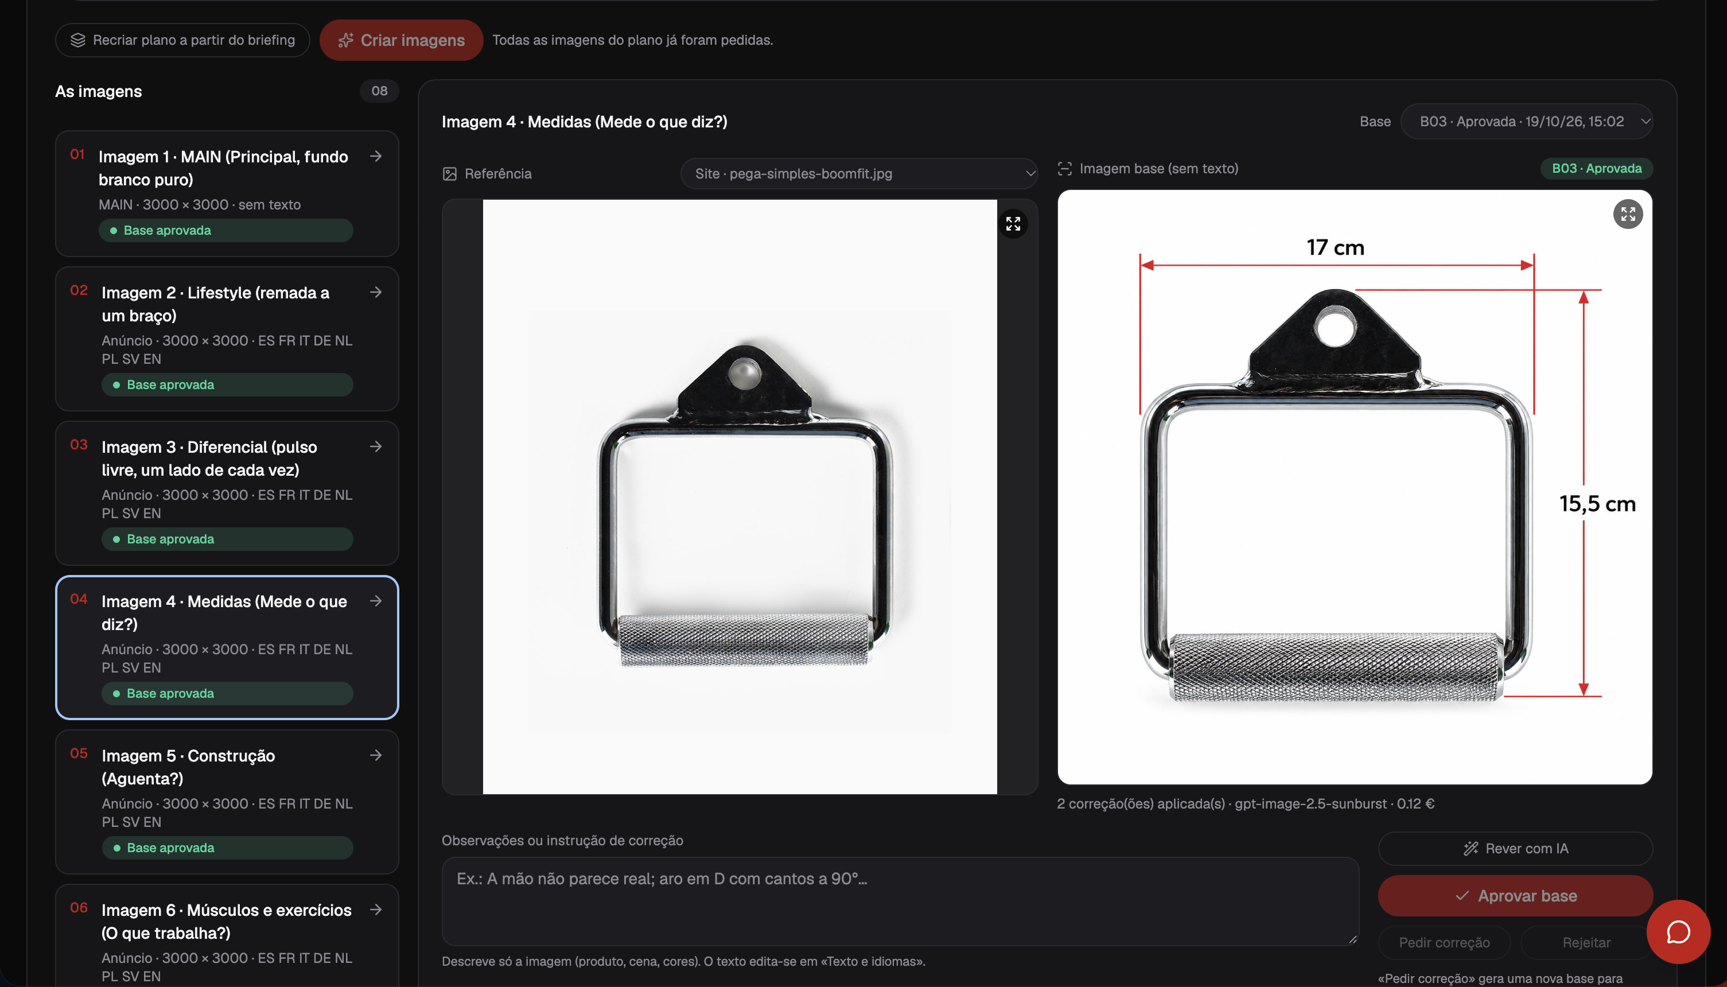Click Rever com IA button

click(1515, 849)
